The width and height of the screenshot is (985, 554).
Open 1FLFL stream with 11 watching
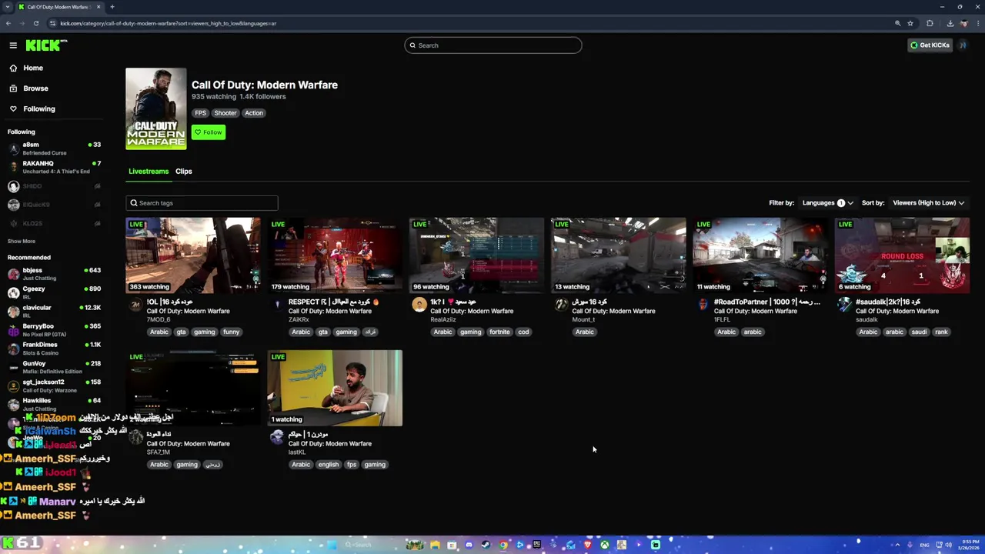pos(760,255)
